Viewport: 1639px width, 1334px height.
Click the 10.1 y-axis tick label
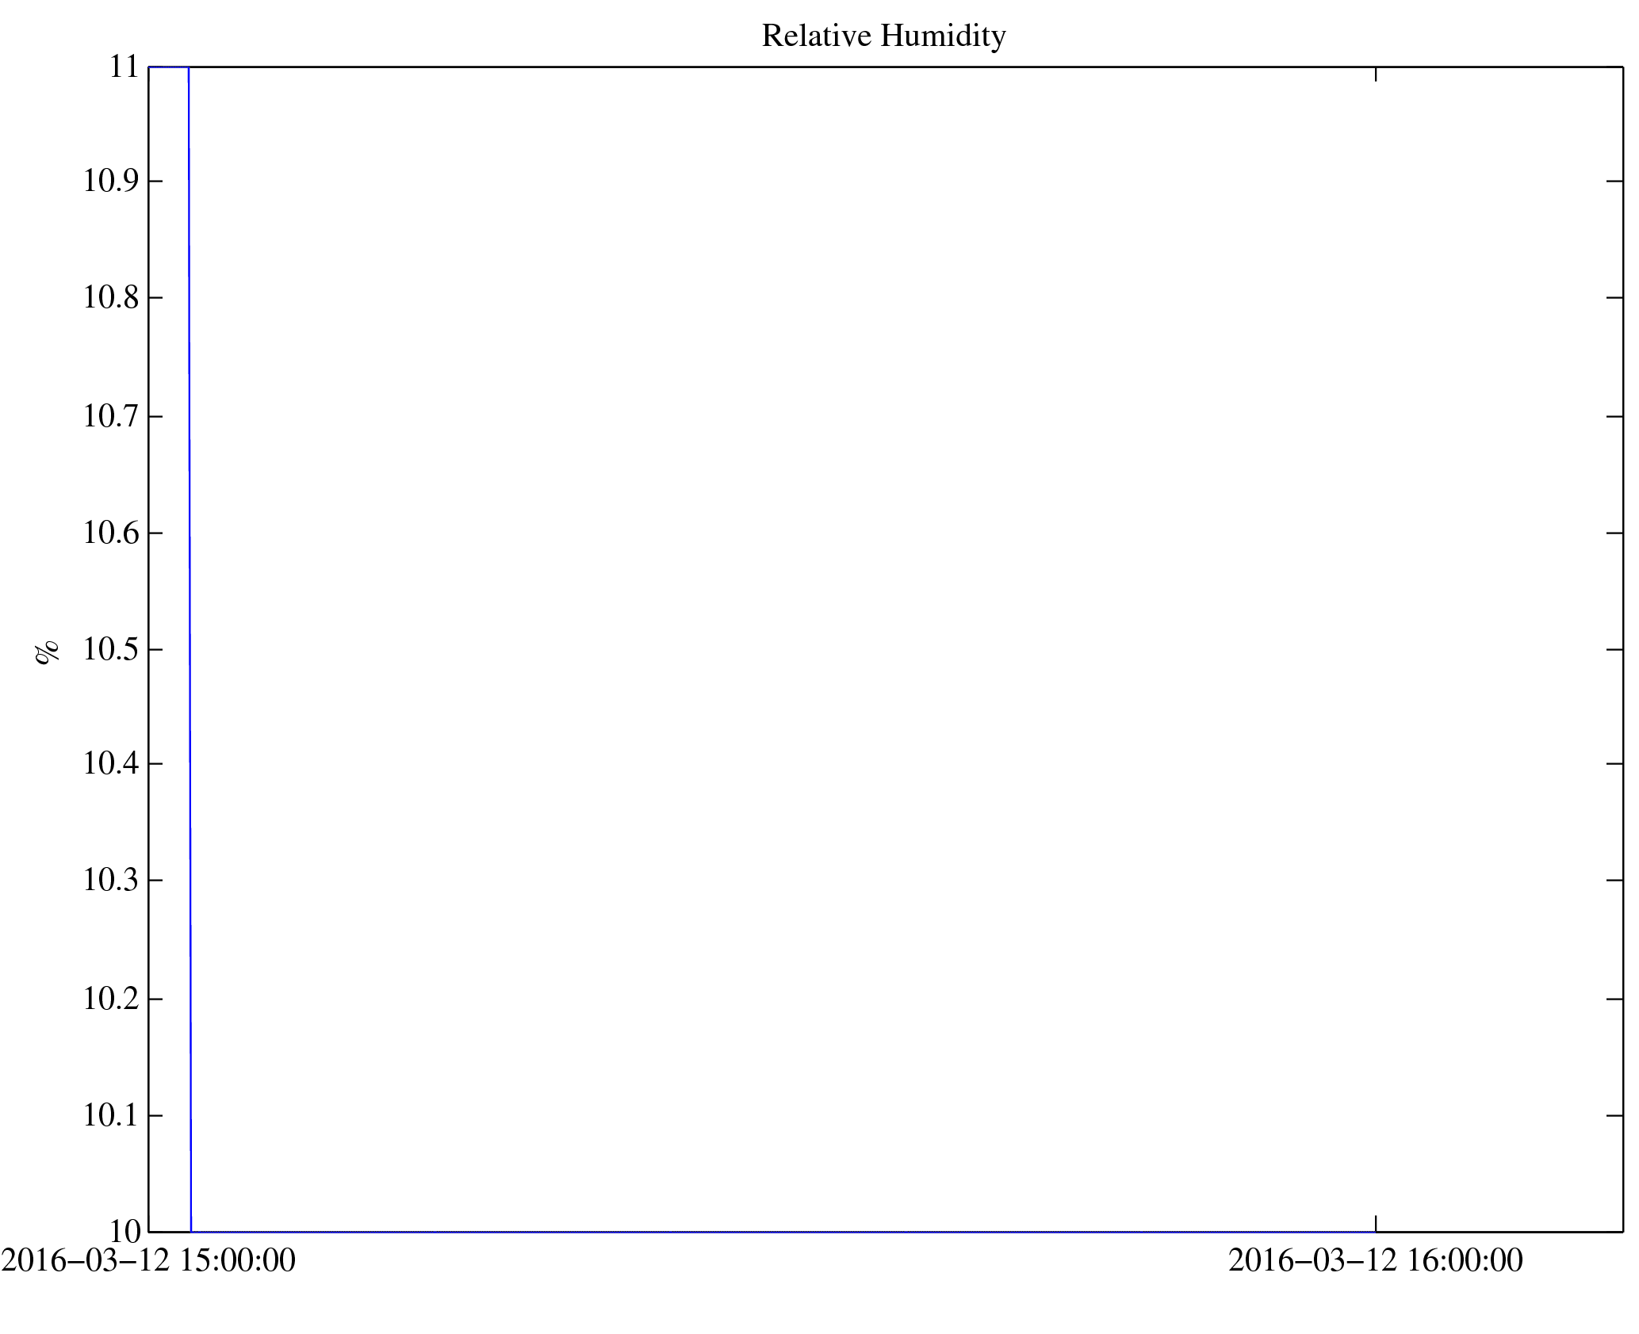(111, 1116)
